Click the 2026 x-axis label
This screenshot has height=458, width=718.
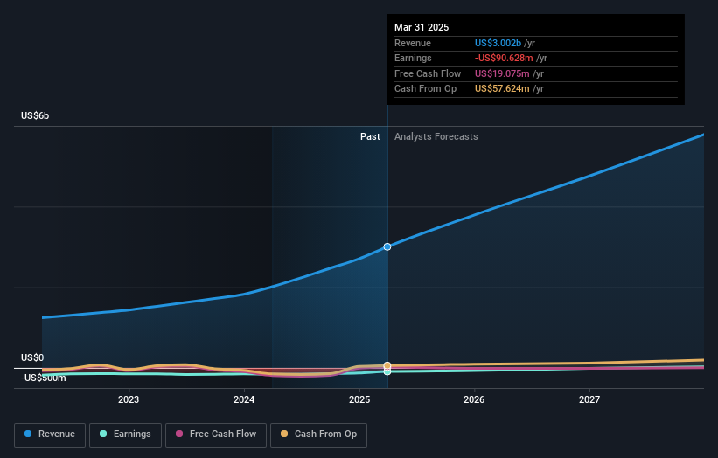[474, 399]
